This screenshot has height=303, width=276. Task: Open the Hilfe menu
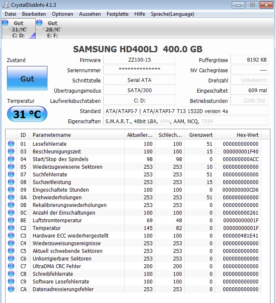click(139, 14)
